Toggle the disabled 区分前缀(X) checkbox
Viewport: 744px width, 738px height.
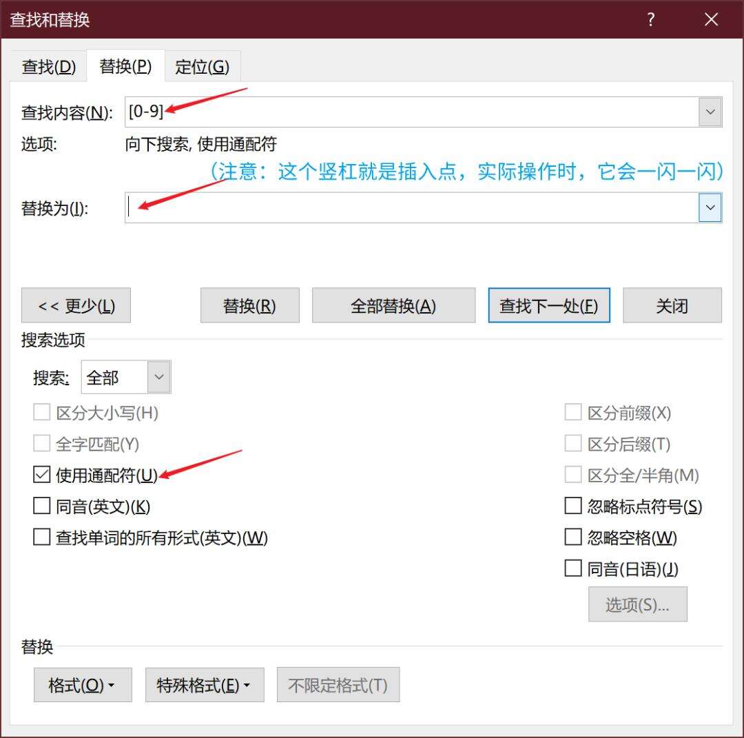click(573, 412)
